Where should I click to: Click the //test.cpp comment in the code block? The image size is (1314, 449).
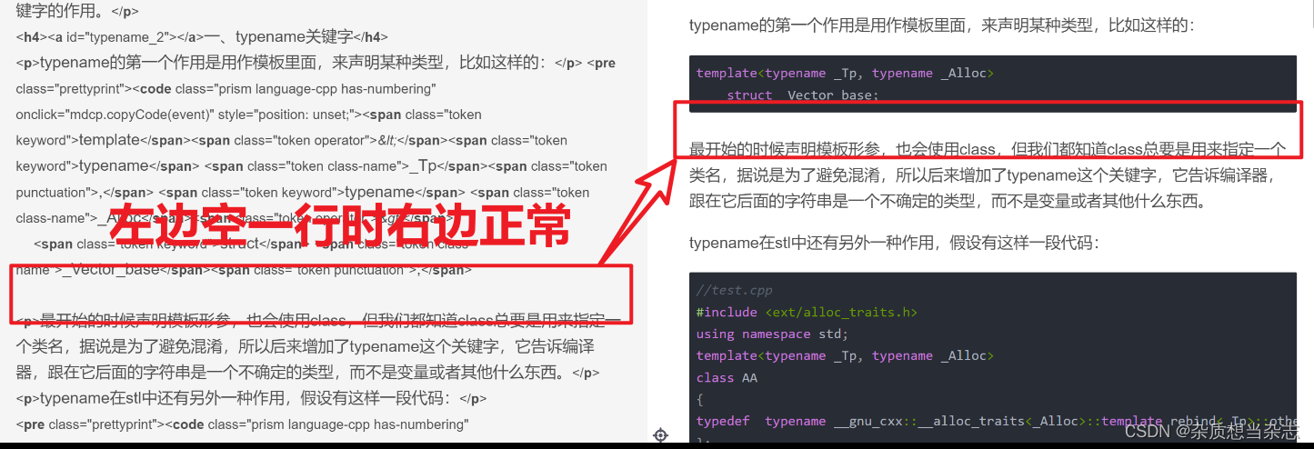coord(734,291)
